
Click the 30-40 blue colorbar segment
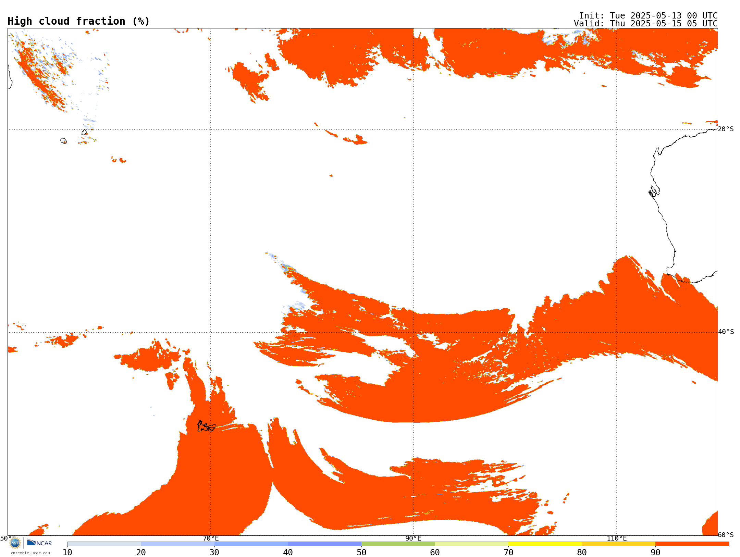251,544
